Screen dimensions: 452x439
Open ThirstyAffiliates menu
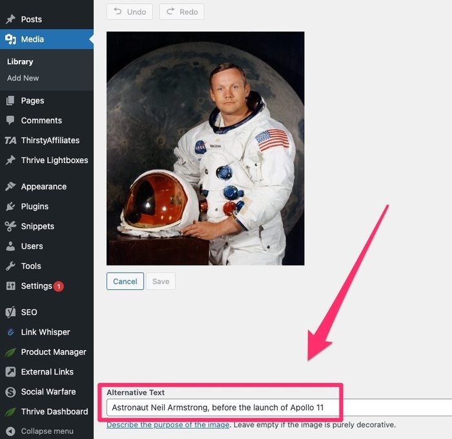(x=46, y=140)
